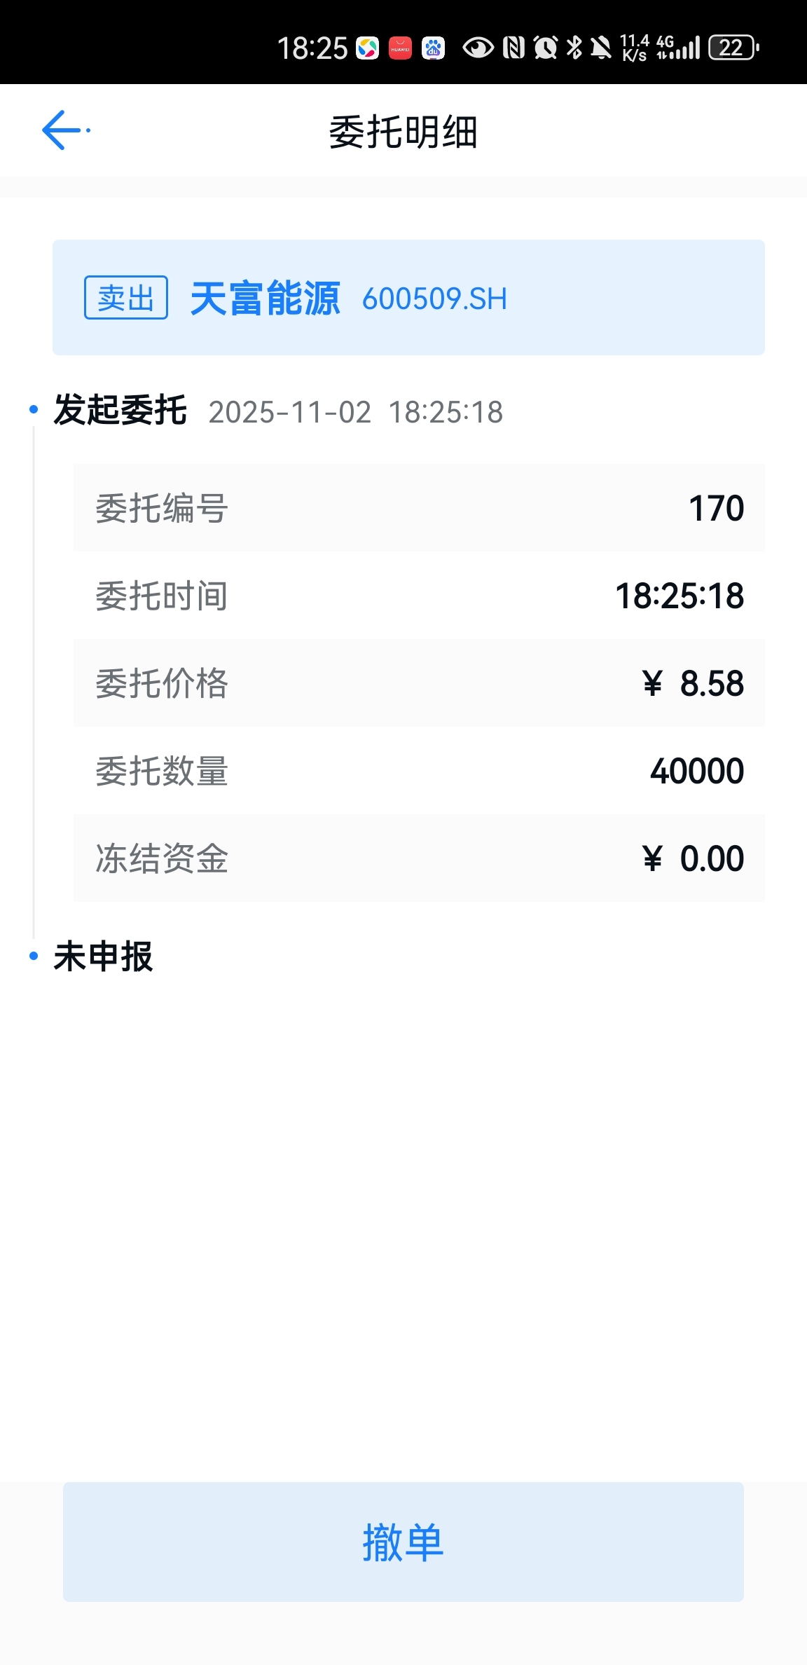Tap the eye comfort status icon
The height and width of the screenshot is (1665, 807).
pos(478,48)
